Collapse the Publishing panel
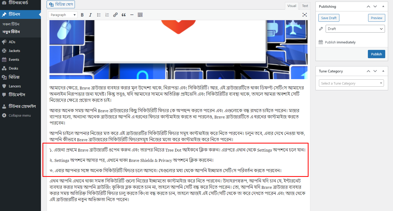 click(383, 6)
